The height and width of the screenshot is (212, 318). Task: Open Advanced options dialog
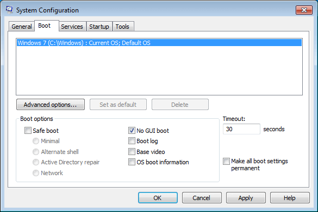(51, 105)
